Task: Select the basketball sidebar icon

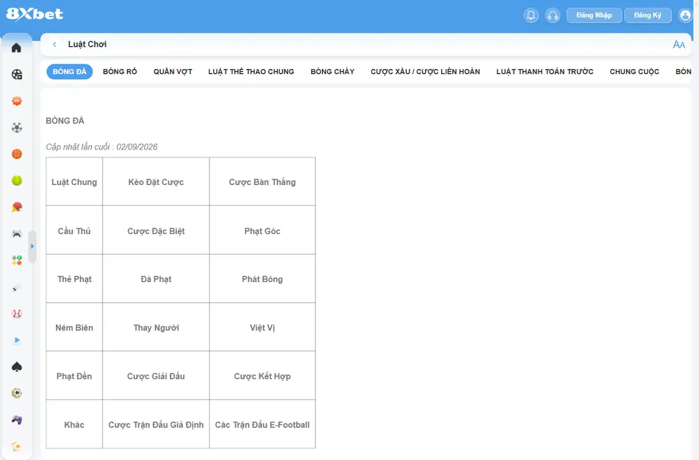Action: point(17,154)
